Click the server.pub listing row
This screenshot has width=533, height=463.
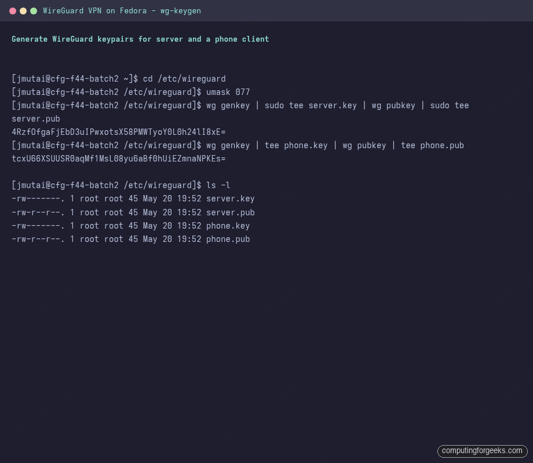click(133, 212)
